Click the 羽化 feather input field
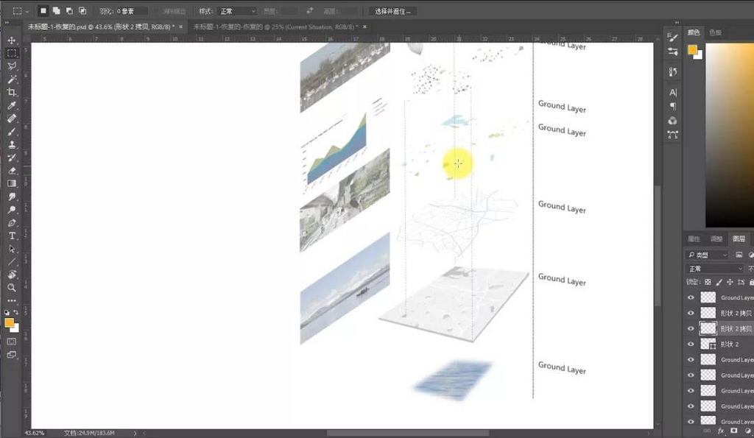The width and height of the screenshot is (754, 438). 131,12
